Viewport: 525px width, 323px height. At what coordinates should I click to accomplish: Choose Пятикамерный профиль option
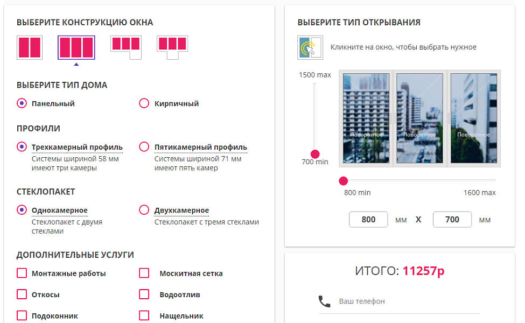(144, 147)
